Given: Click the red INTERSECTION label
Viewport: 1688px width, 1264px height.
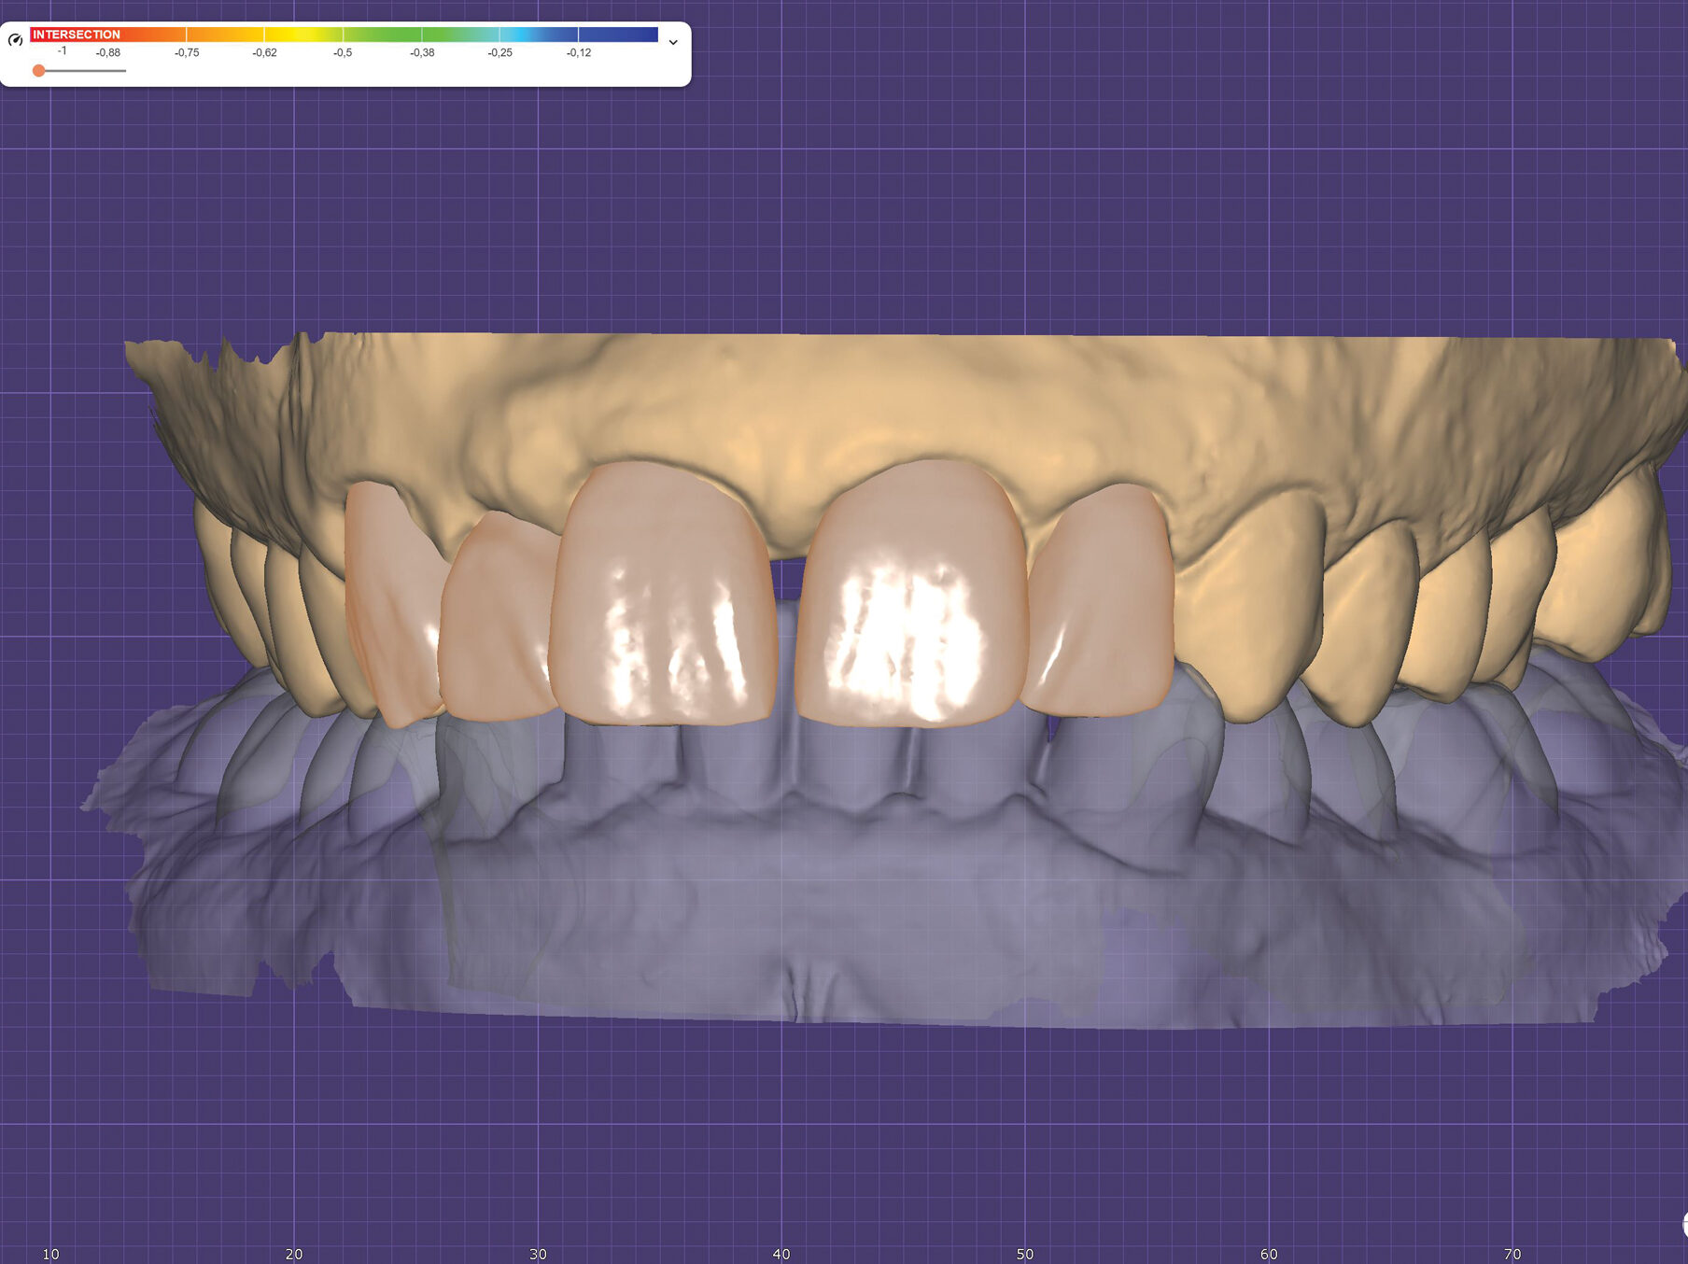Looking at the screenshot, I should point(76,35).
